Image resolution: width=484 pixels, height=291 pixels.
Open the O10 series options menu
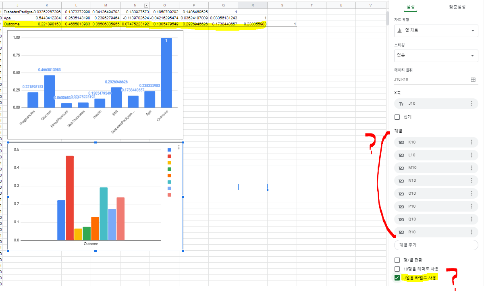click(472, 193)
